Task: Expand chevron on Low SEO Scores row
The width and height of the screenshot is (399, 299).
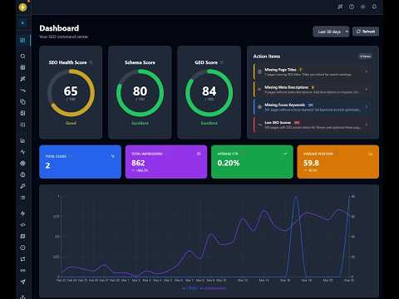Action: (367, 125)
